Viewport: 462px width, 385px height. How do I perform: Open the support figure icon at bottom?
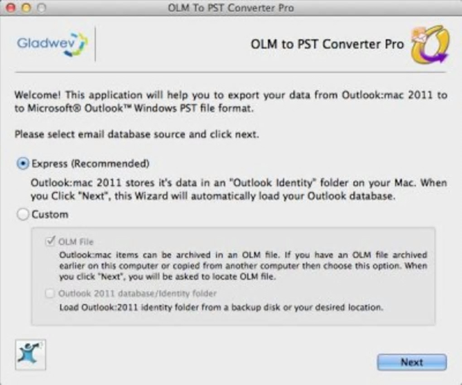pos(30,355)
